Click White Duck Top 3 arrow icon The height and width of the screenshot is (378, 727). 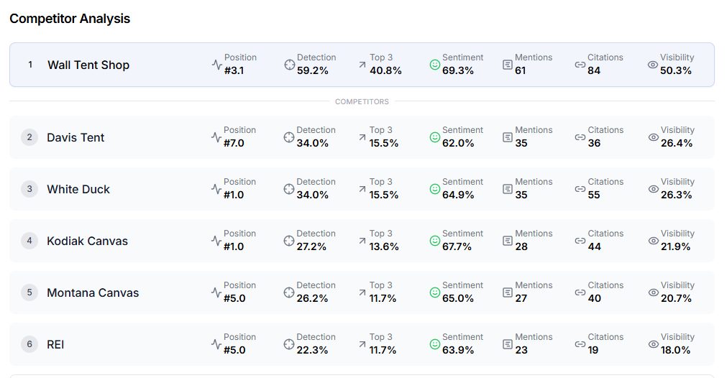pos(362,189)
